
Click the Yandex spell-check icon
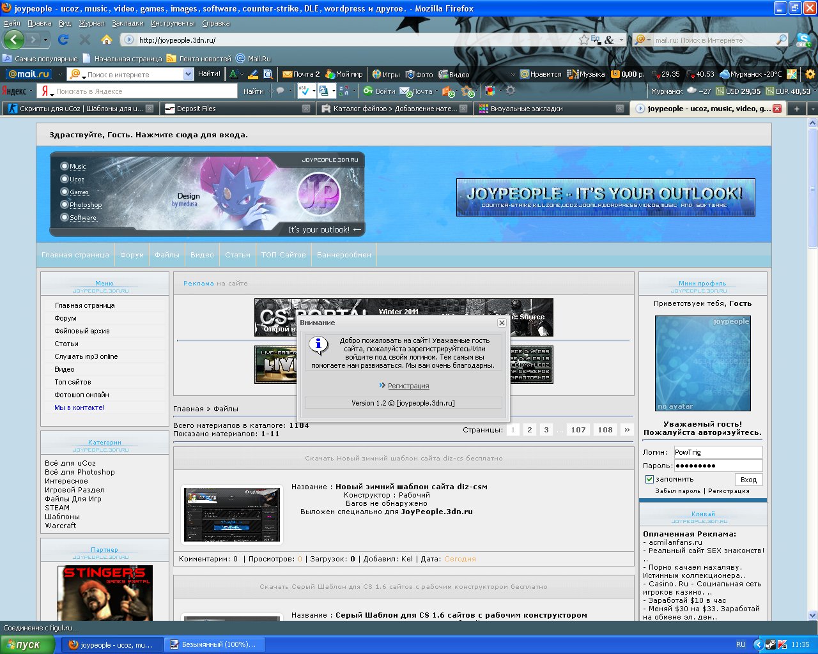point(304,91)
